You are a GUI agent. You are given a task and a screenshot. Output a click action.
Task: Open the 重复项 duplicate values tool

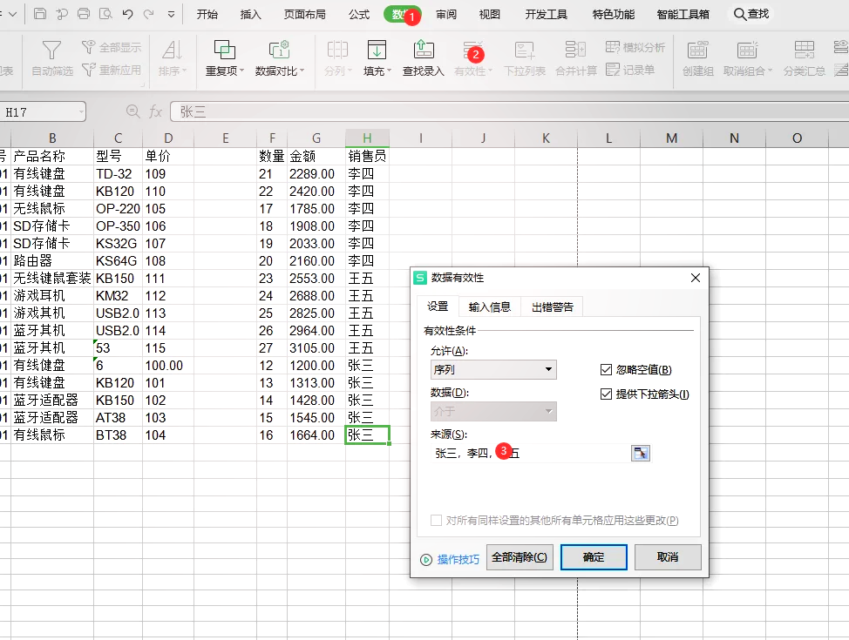(227, 59)
